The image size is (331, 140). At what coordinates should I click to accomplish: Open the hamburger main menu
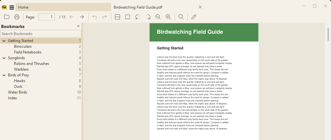coord(12,7)
